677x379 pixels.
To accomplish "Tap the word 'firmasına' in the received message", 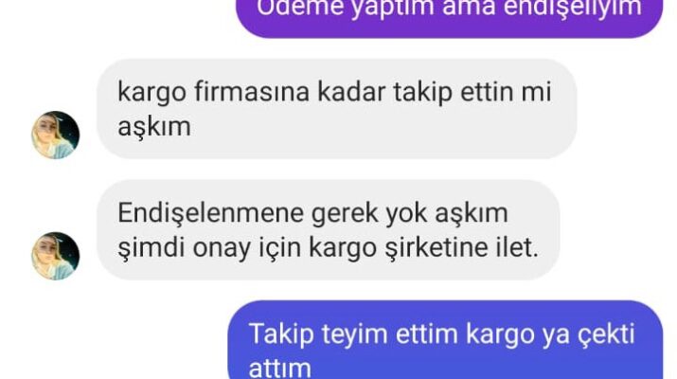I will click(252, 92).
